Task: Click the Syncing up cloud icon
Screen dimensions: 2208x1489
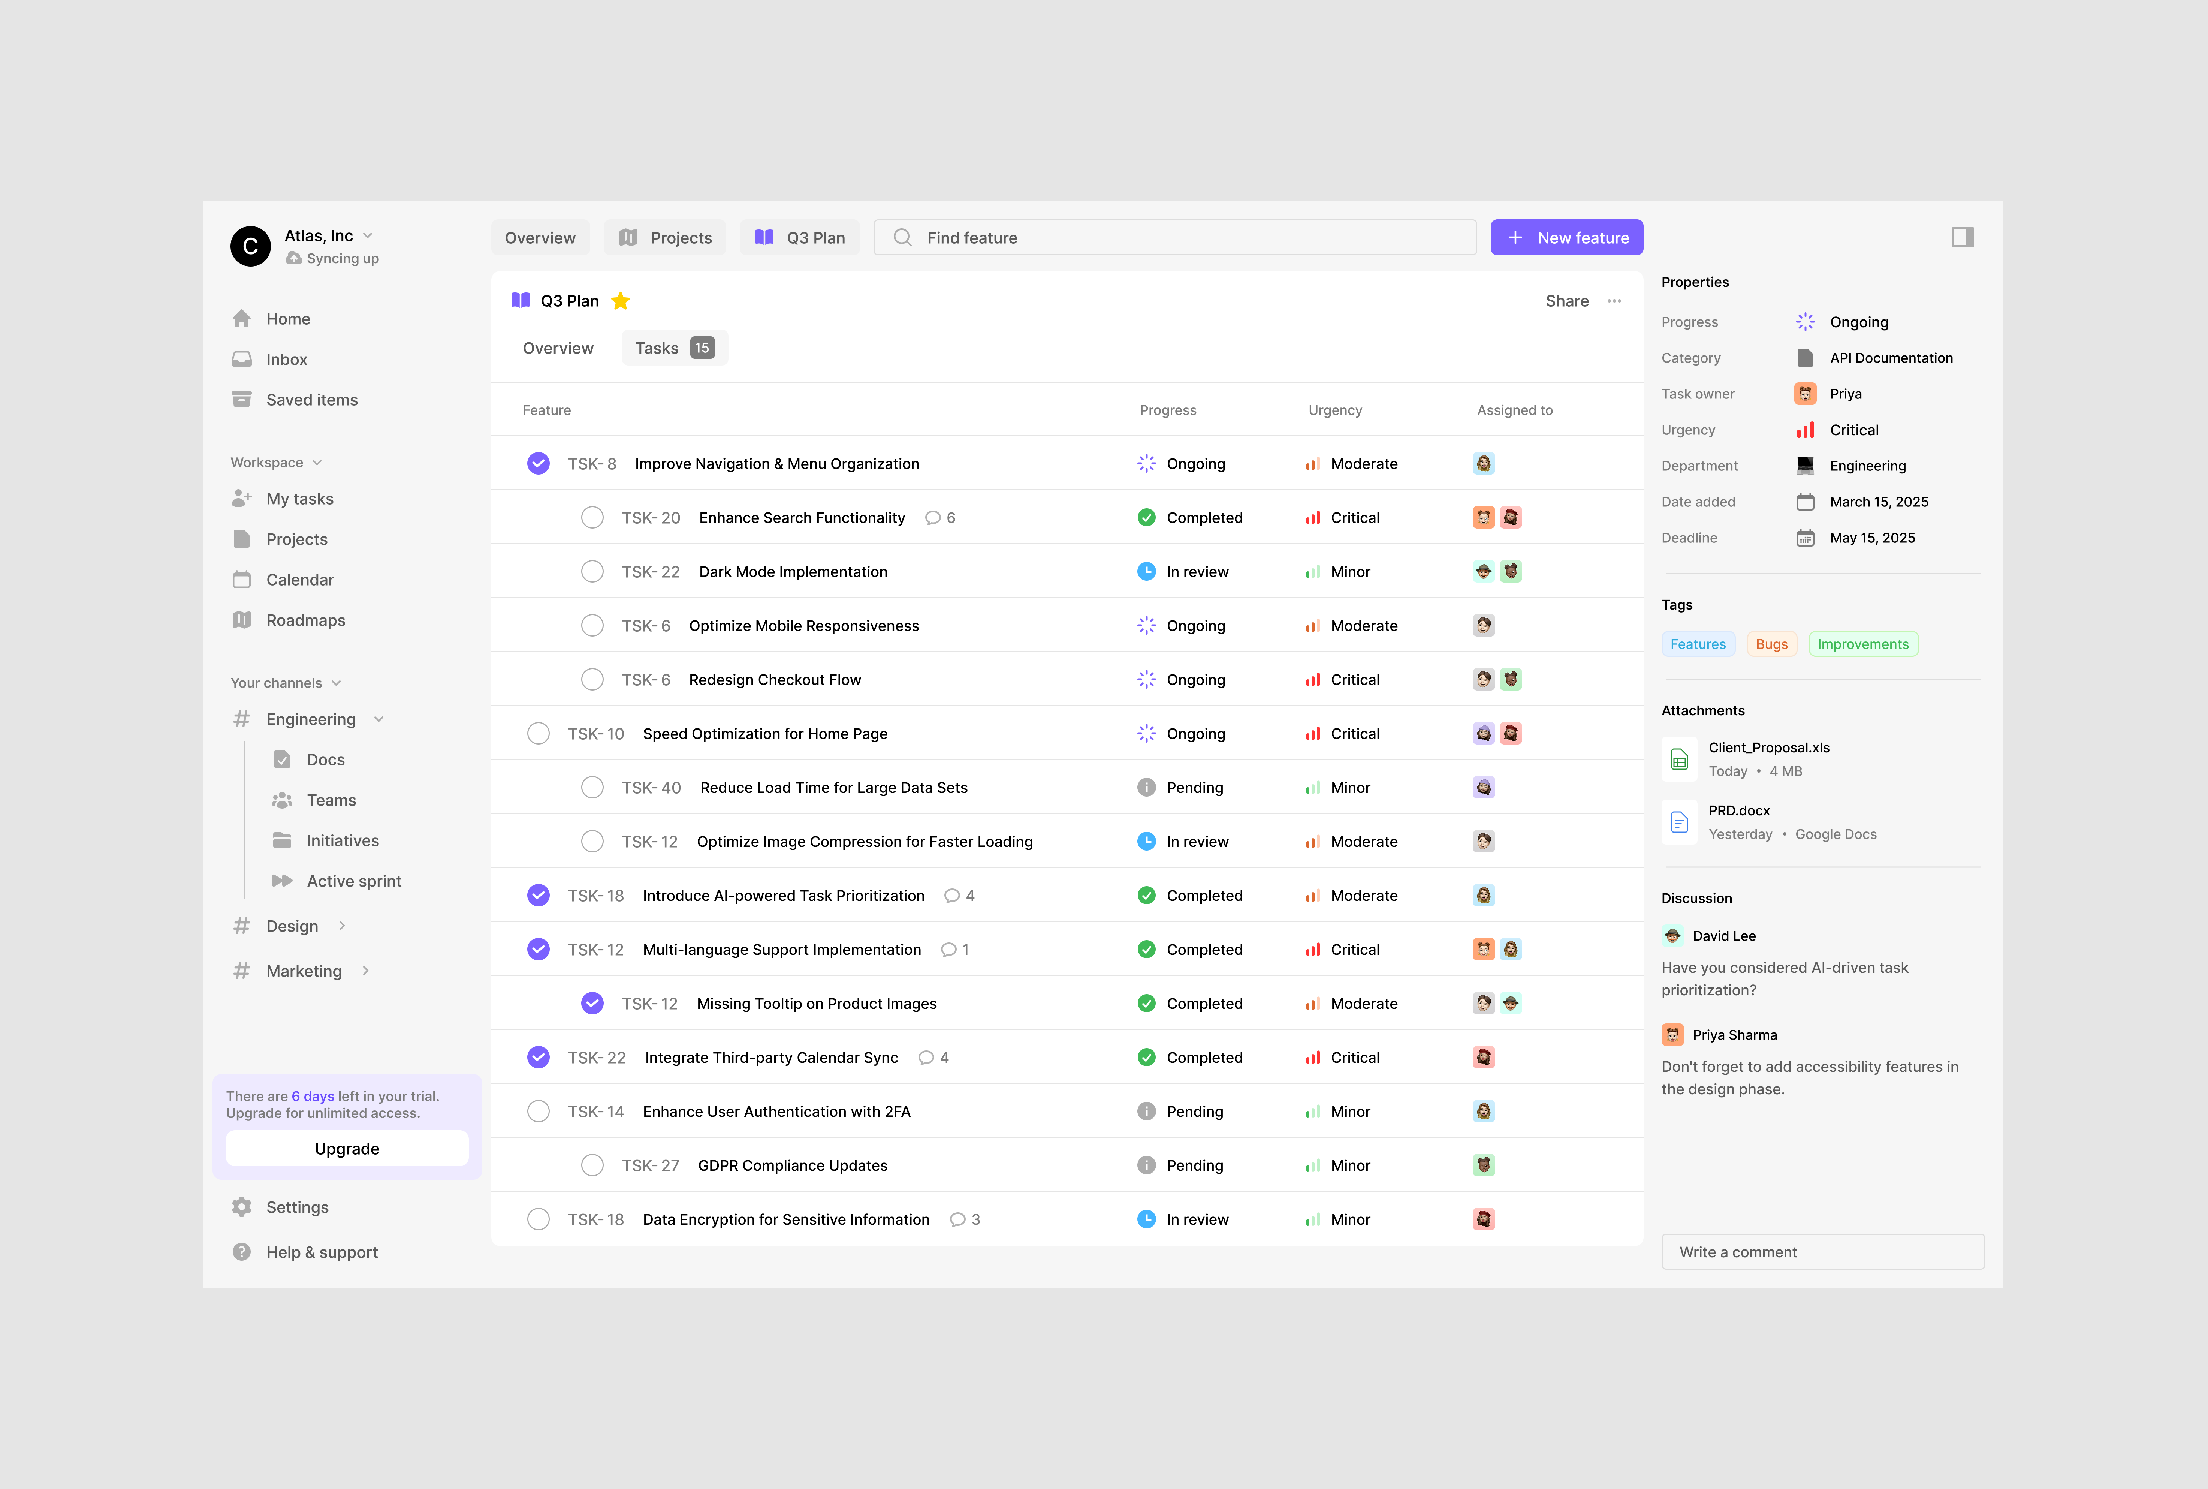Action: pyautogui.click(x=294, y=258)
